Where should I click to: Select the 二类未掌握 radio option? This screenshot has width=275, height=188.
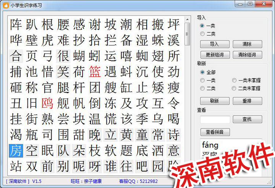(x=234, y=88)
